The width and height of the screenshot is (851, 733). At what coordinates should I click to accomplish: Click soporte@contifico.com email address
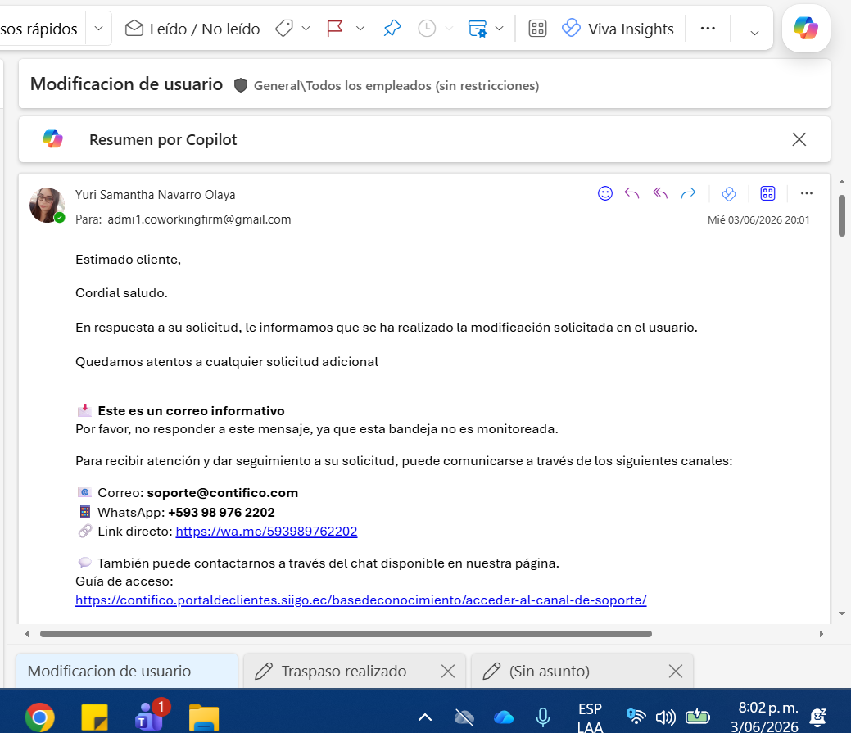(x=223, y=493)
